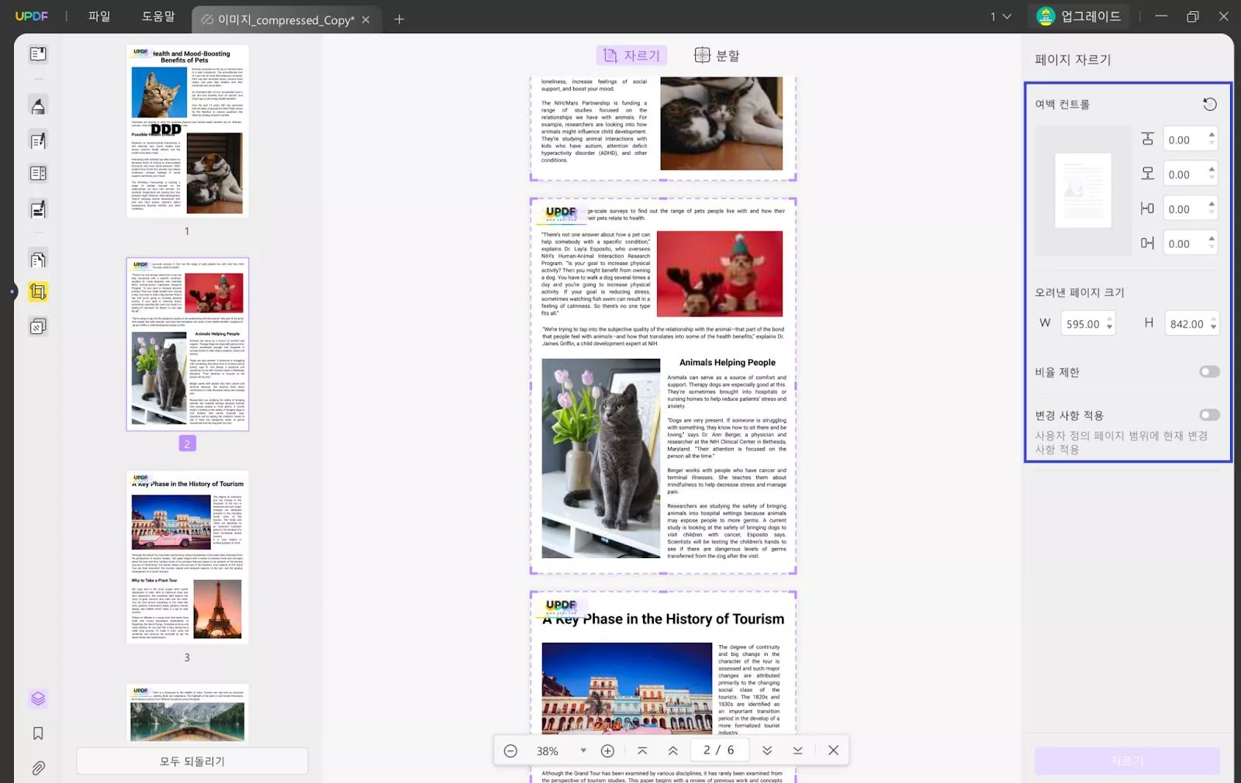1241x783 pixels.
Task: Open the Organize Pages sidebar icon
Action: click(38, 174)
